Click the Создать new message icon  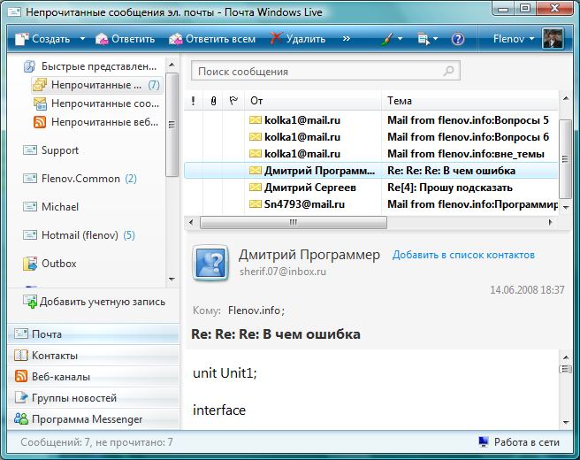click(22, 39)
